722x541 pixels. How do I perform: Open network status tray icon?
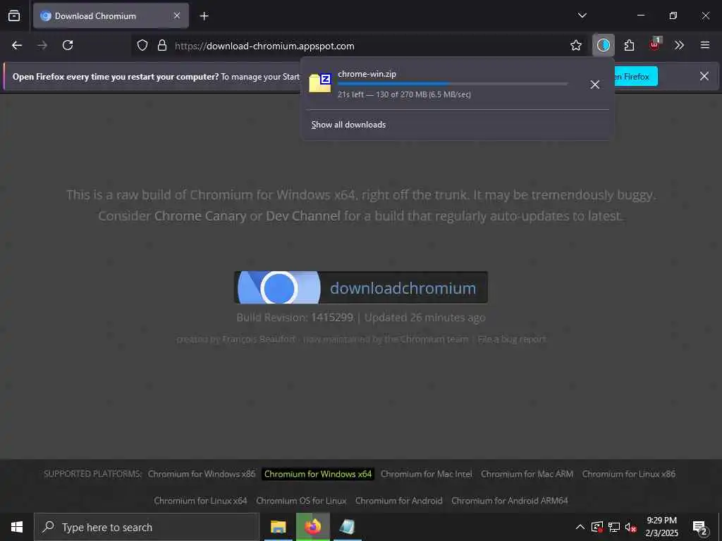614,527
